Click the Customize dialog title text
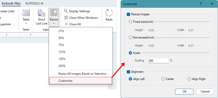 click(130, 4)
